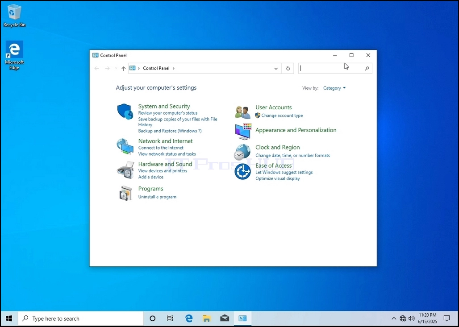Open Task View on the taskbar
This screenshot has height=327, width=459.
170,319
